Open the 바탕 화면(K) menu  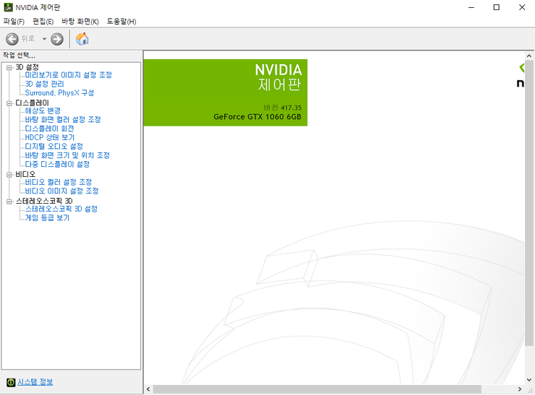click(80, 22)
